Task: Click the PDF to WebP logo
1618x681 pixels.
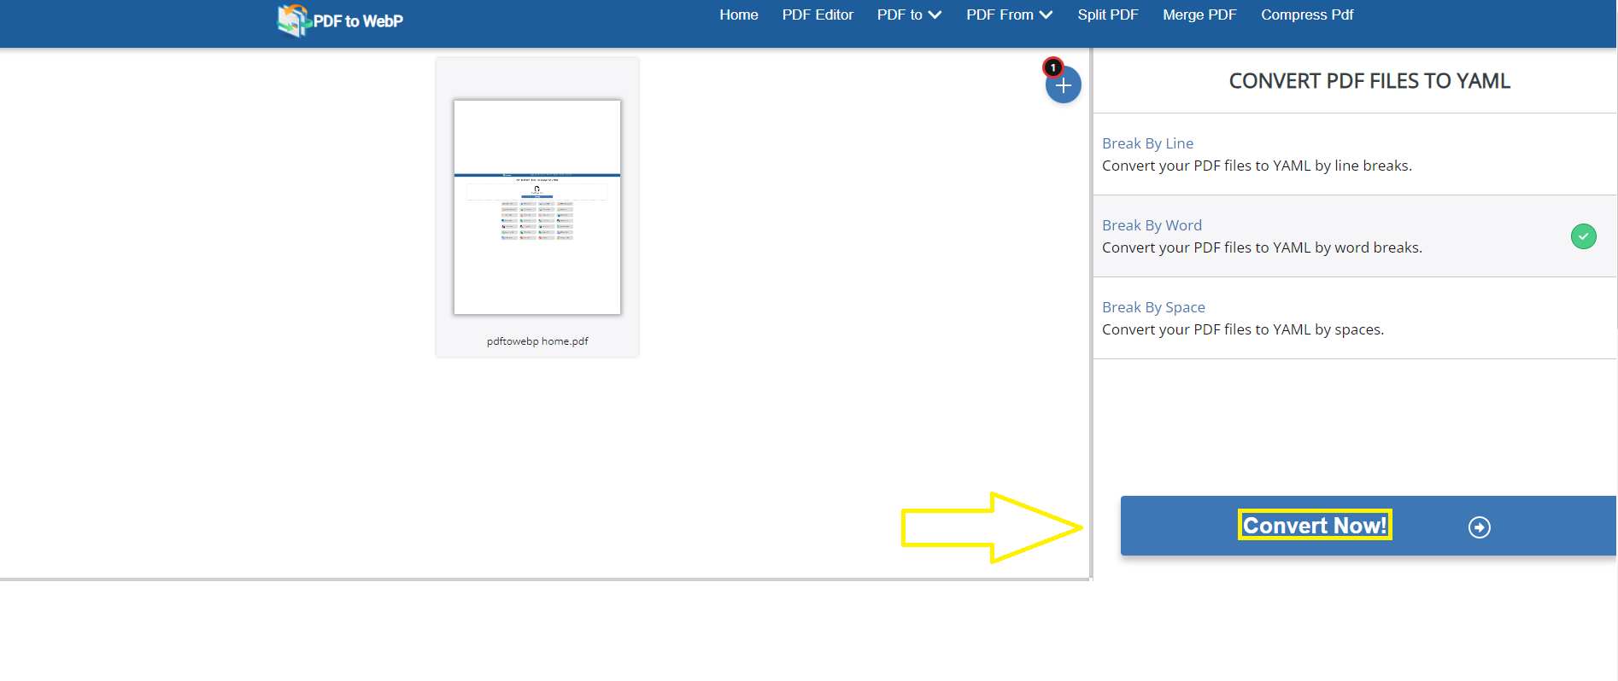Action: click(340, 20)
